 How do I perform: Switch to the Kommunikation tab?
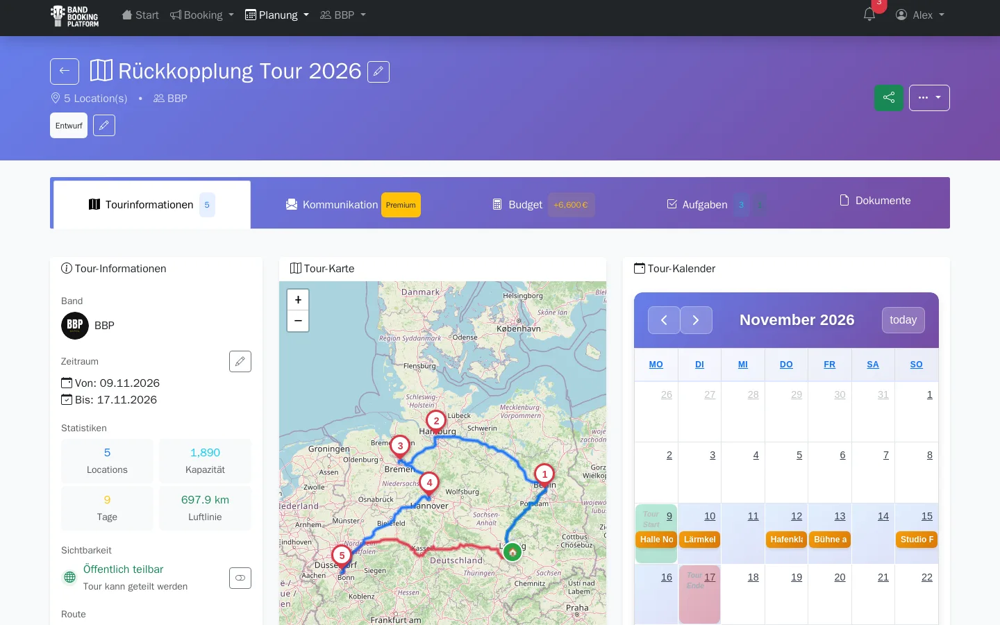pyautogui.click(x=353, y=205)
